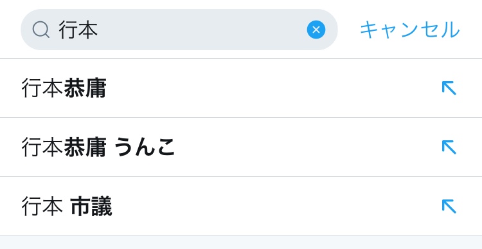
Task: Click the bold うんこ text in the second suggestion
Action: (145, 147)
